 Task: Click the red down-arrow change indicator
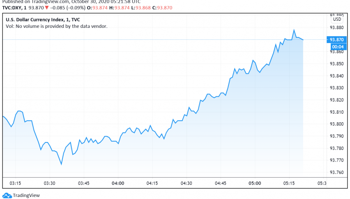(x=47, y=8)
